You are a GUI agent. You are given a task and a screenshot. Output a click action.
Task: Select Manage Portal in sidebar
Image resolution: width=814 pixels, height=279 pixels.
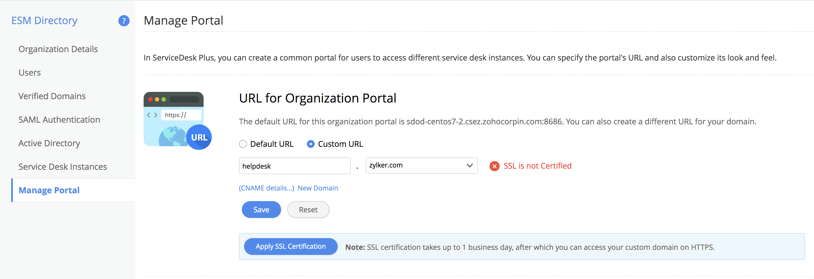(49, 190)
